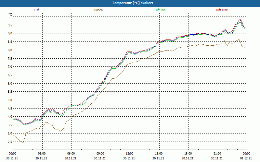The image size is (260, 162).
Task: Click the 15:00 time axis label
Action: coord(159,154)
